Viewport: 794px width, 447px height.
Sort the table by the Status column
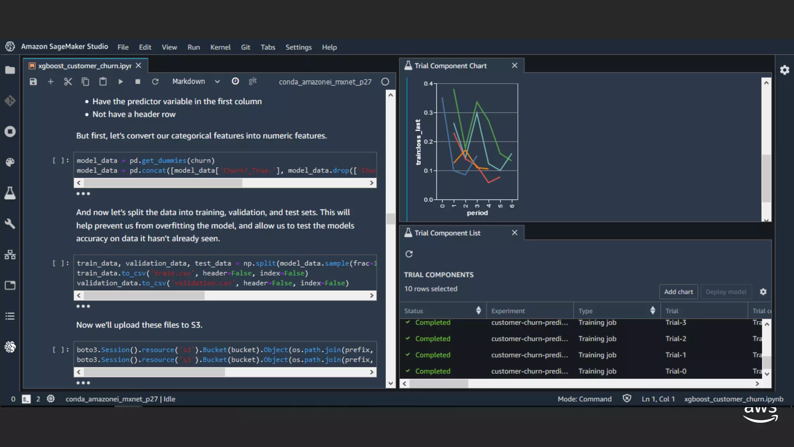[478, 310]
